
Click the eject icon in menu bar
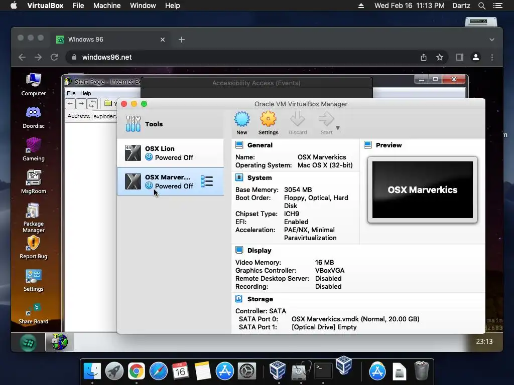click(x=361, y=6)
